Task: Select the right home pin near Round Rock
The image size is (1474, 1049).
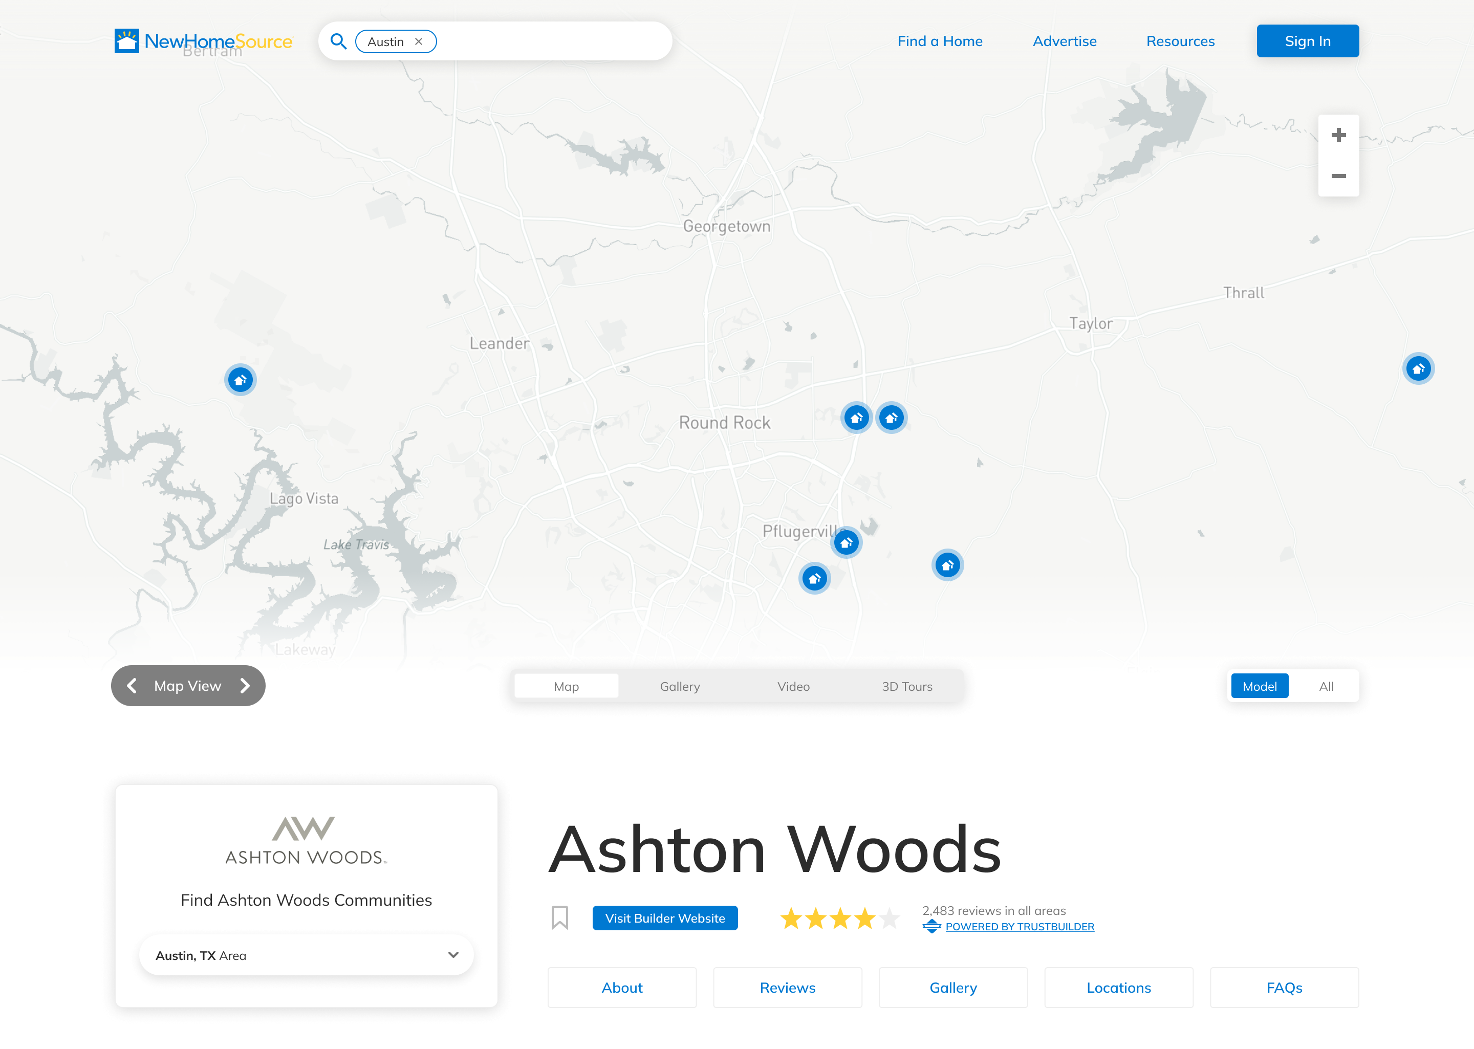Action: pyautogui.click(x=892, y=417)
